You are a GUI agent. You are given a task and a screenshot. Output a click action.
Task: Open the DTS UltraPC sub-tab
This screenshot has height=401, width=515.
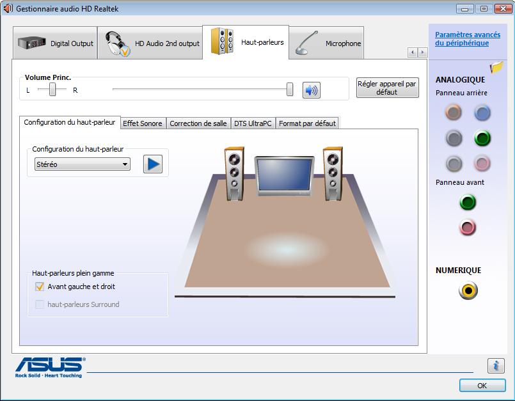point(253,123)
